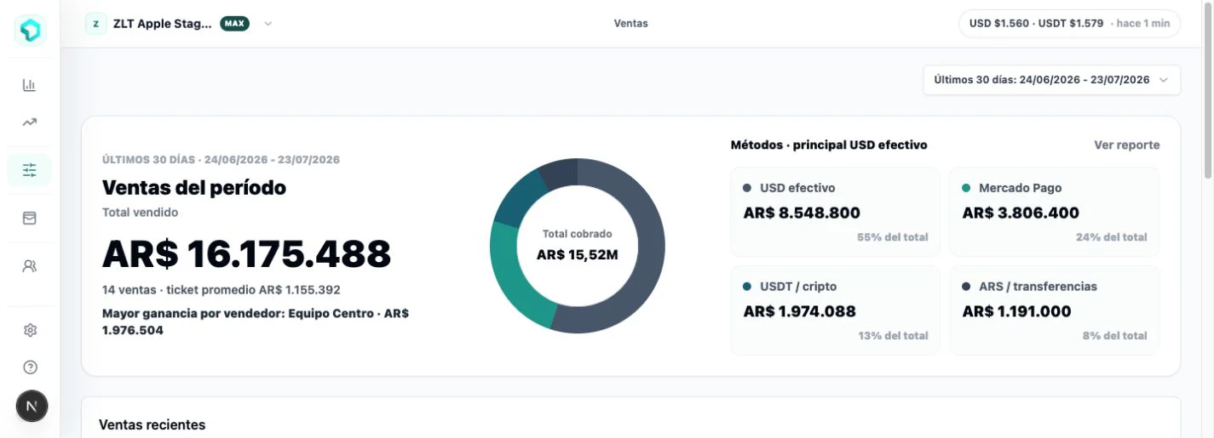1214x438 pixels.
Task: Open the help question mark icon
Action: tap(30, 367)
